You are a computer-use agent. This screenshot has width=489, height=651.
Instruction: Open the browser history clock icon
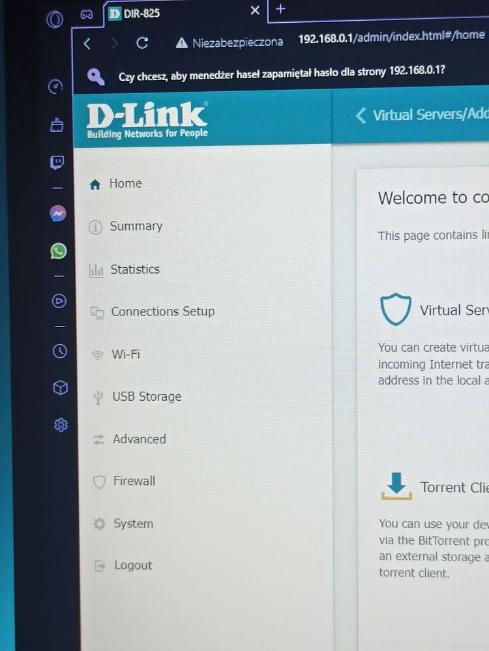pyautogui.click(x=60, y=351)
